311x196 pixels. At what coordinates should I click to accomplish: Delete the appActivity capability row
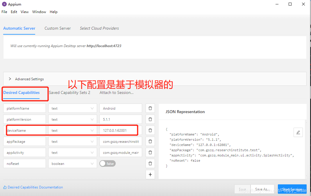[150, 152]
